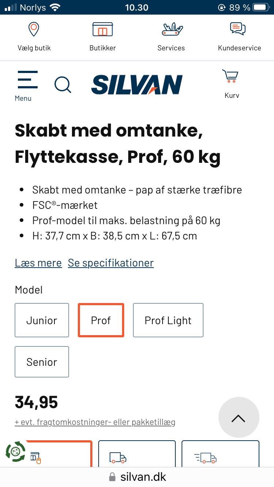
Task: Tap the Vælg butik location pin icon
Action: 34,30
